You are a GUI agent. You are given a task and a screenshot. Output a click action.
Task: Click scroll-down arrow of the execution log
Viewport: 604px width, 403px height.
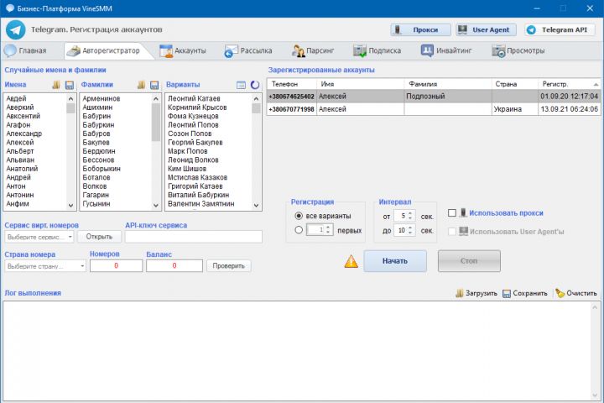tap(596, 395)
